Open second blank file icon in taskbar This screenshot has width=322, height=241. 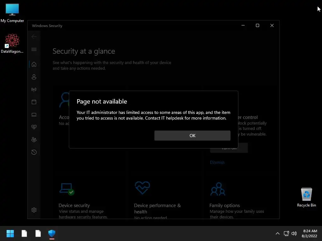[x=38, y=233]
